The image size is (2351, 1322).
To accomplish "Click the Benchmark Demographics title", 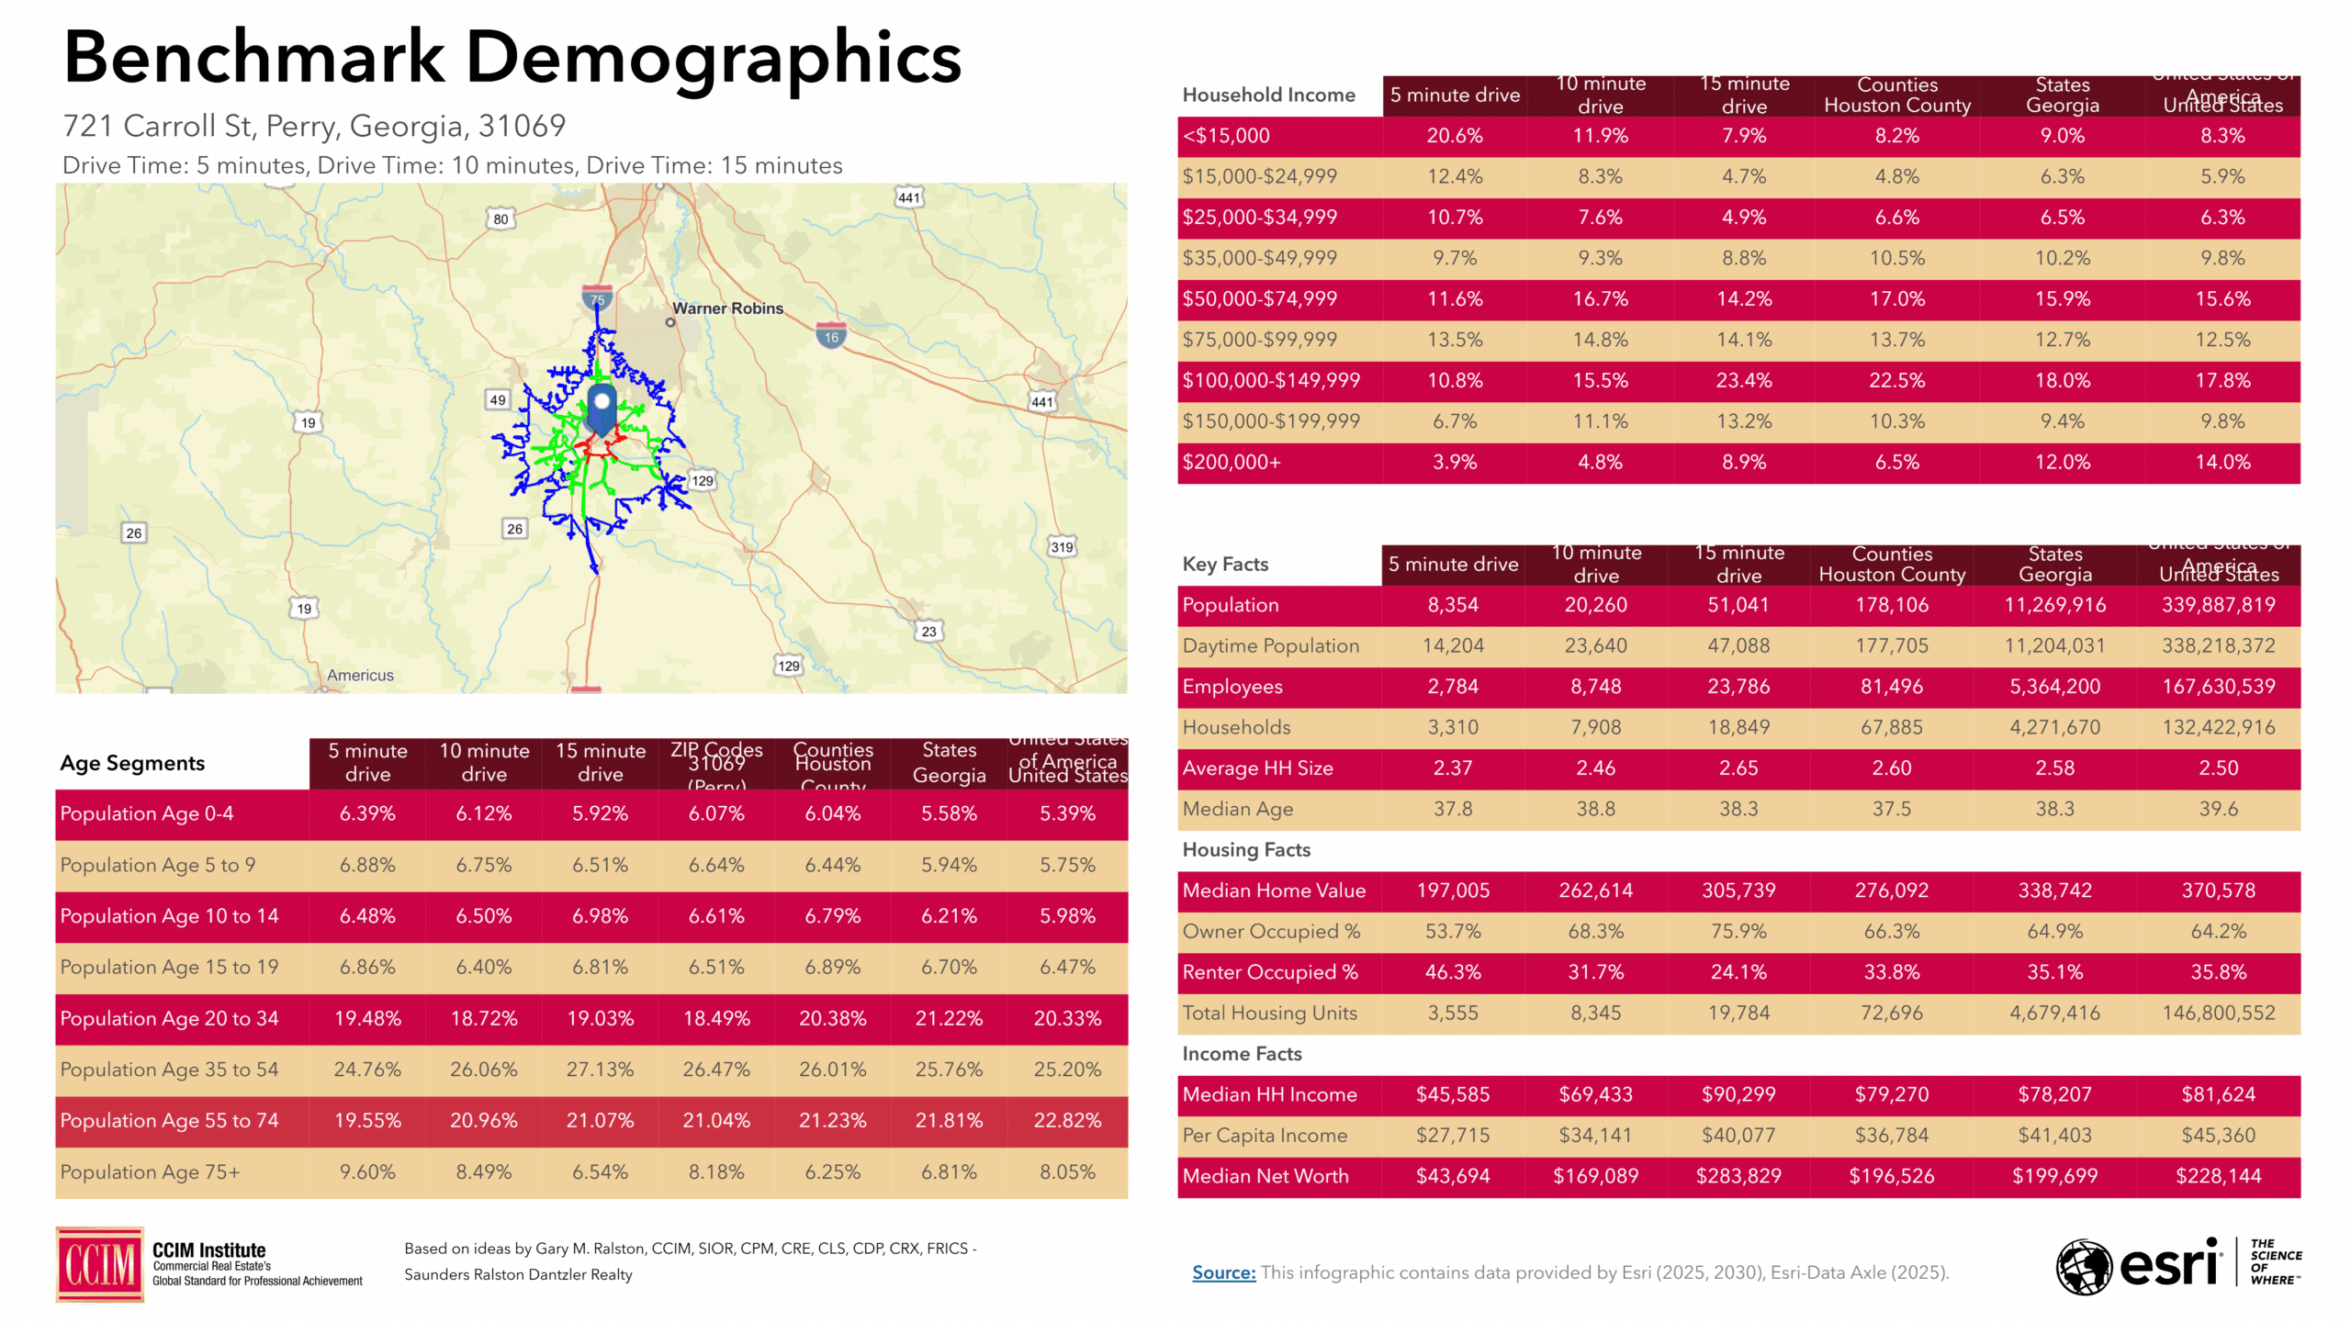I will coord(512,57).
